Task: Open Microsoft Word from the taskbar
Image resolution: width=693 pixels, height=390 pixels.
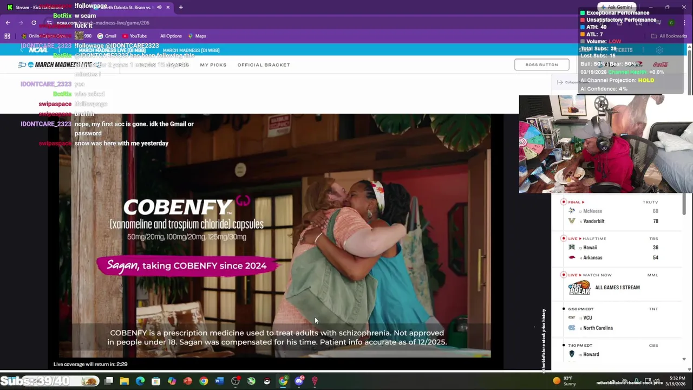Action: point(219,381)
